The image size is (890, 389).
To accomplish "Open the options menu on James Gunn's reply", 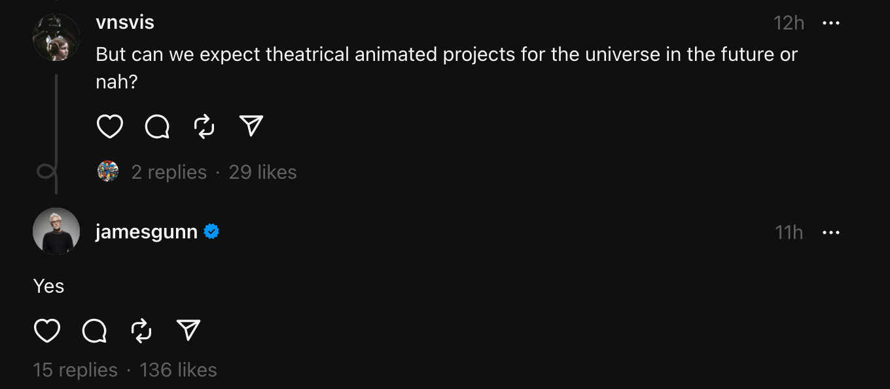I will click(x=831, y=232).
